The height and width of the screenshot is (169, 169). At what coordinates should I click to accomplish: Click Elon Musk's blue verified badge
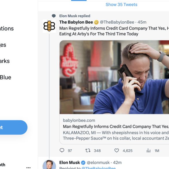83,163
